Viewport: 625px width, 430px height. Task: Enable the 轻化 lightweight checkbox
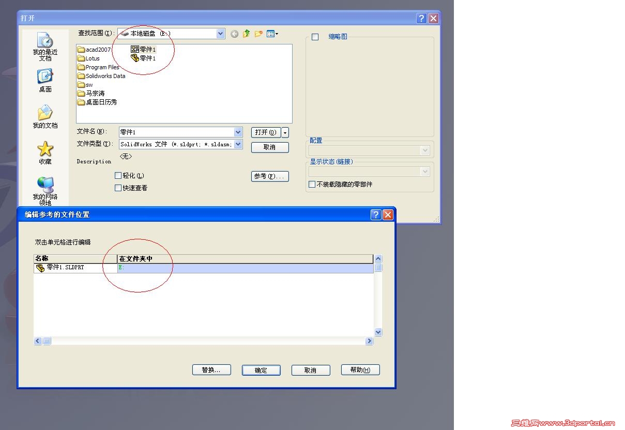118,176
